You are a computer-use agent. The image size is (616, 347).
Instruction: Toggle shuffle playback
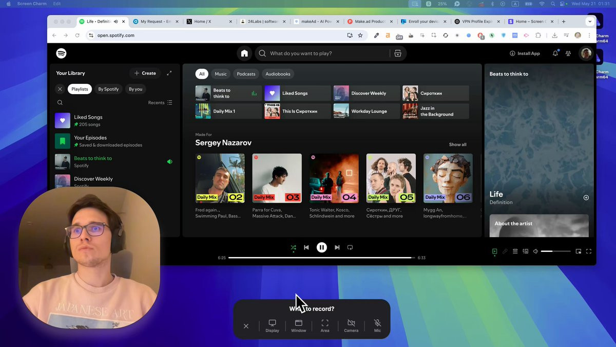pos(293,247)
